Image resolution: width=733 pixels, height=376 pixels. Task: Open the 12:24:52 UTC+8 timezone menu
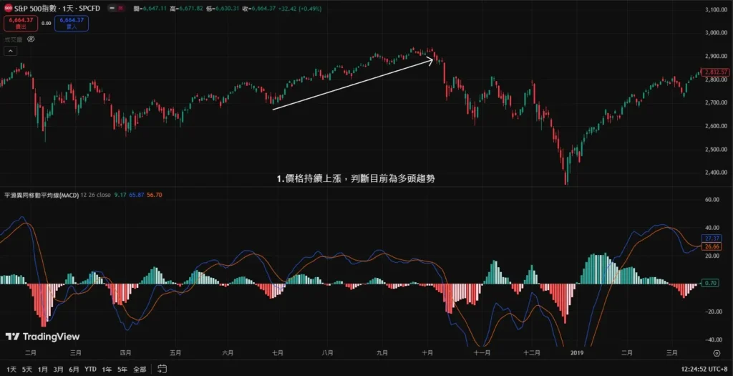coord(705,369)
